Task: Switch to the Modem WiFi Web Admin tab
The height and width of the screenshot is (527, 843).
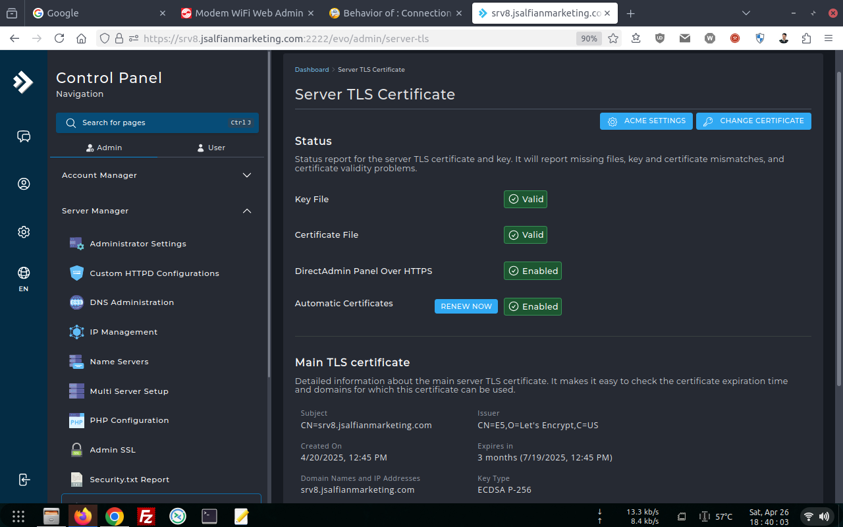Action: [249, 13]
